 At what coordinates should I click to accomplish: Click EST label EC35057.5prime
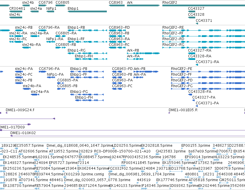29,146
